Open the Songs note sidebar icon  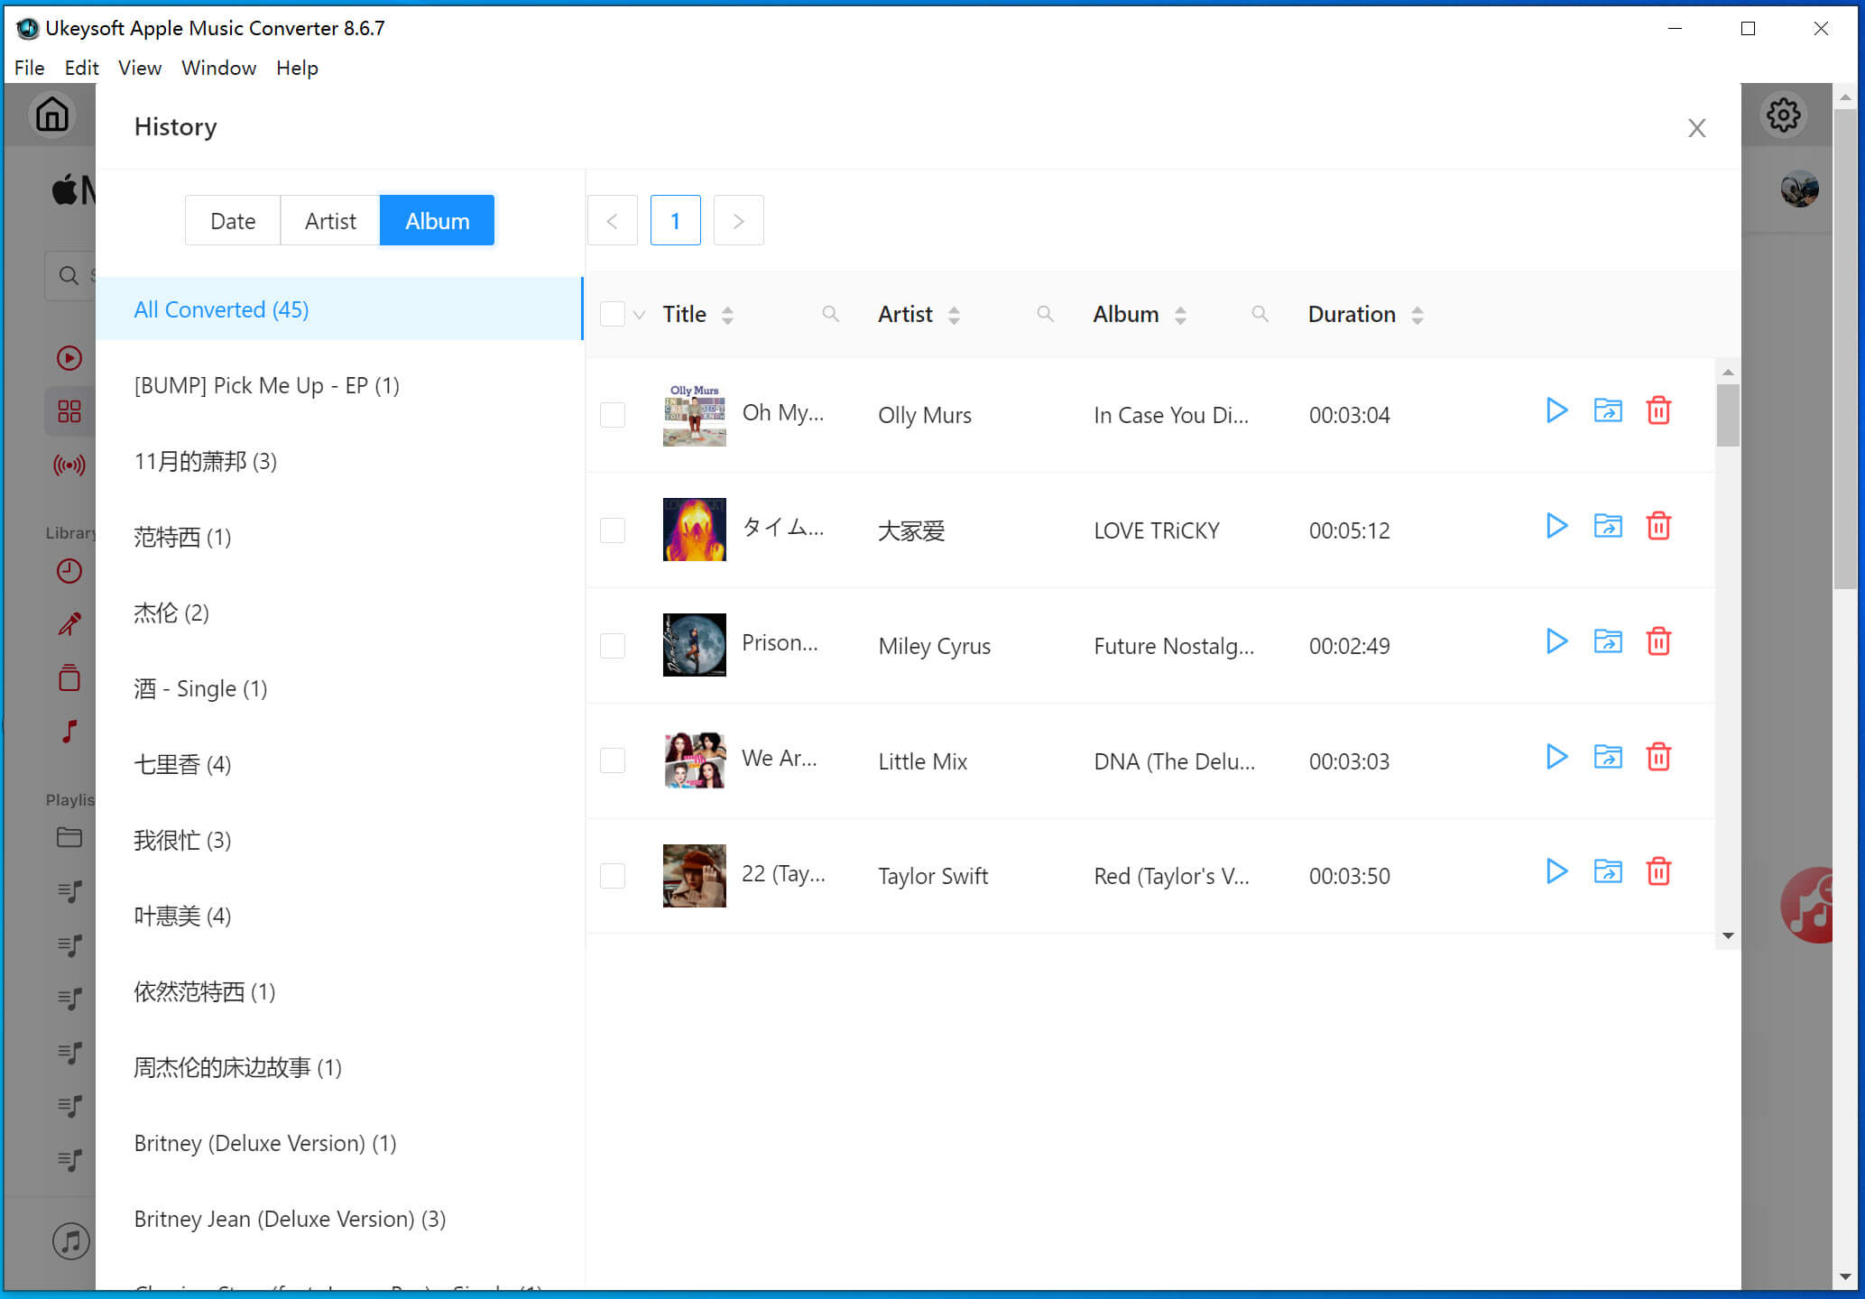(69, 731)
